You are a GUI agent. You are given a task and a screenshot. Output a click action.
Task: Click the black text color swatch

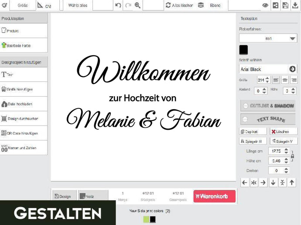pyautogui.click(x=243, y=50)
